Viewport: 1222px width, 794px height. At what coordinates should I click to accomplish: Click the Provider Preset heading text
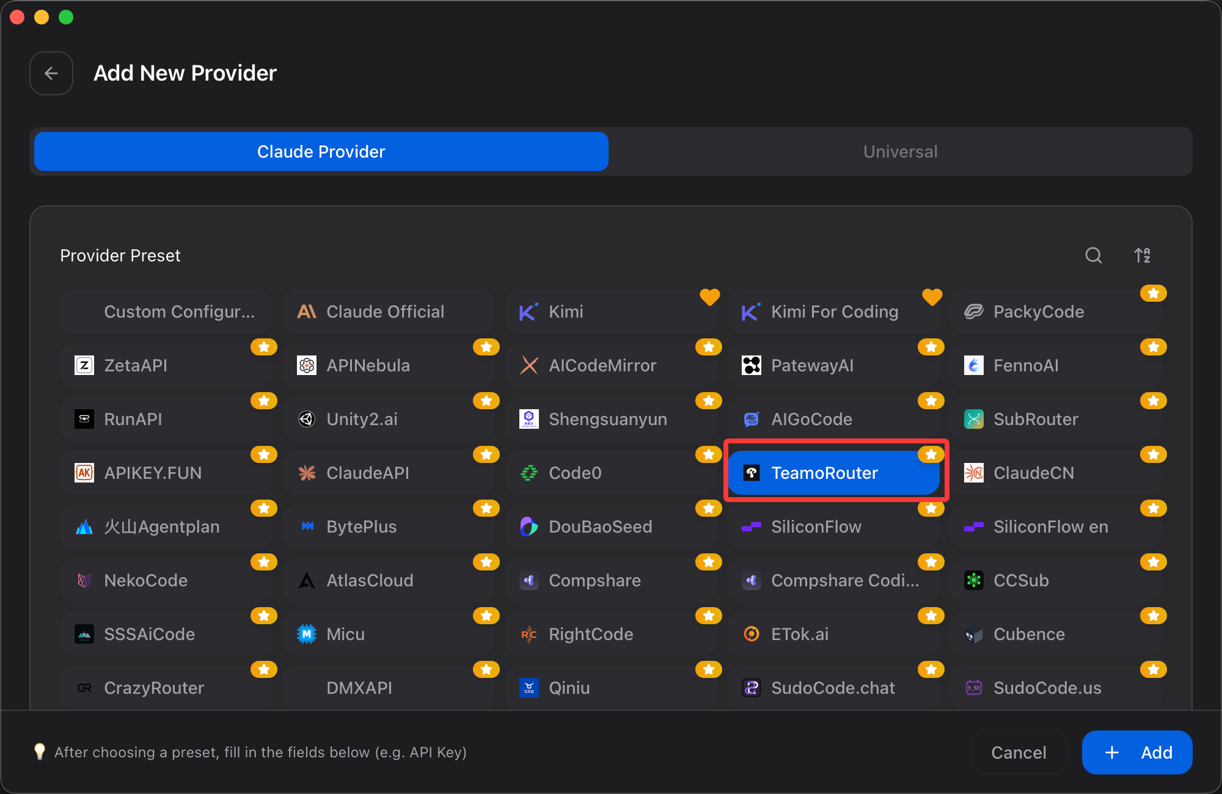120,255
